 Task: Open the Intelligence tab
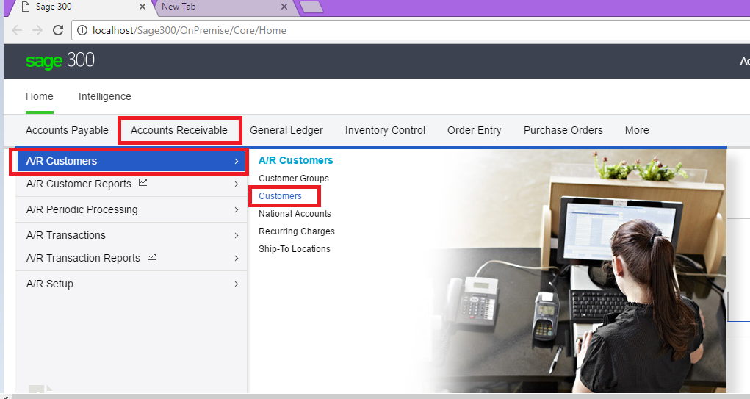click(x=105, y=96)
